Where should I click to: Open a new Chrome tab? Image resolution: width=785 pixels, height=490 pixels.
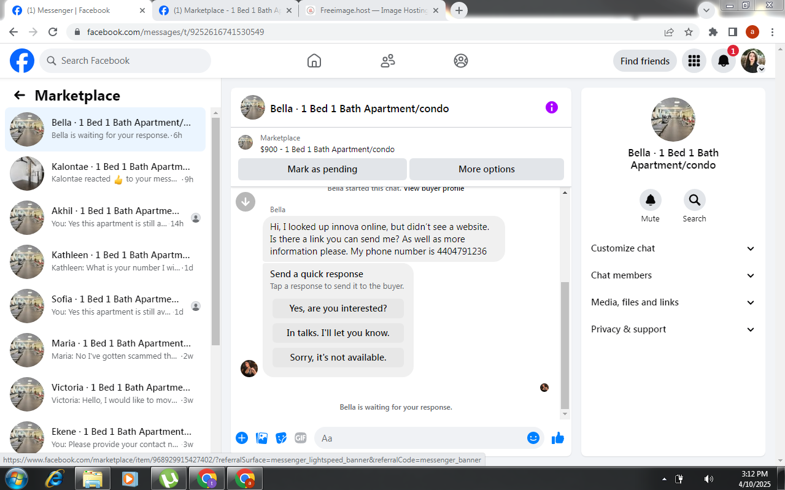tap(459, 10)
